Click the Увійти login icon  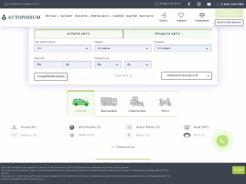click(163, 17)
